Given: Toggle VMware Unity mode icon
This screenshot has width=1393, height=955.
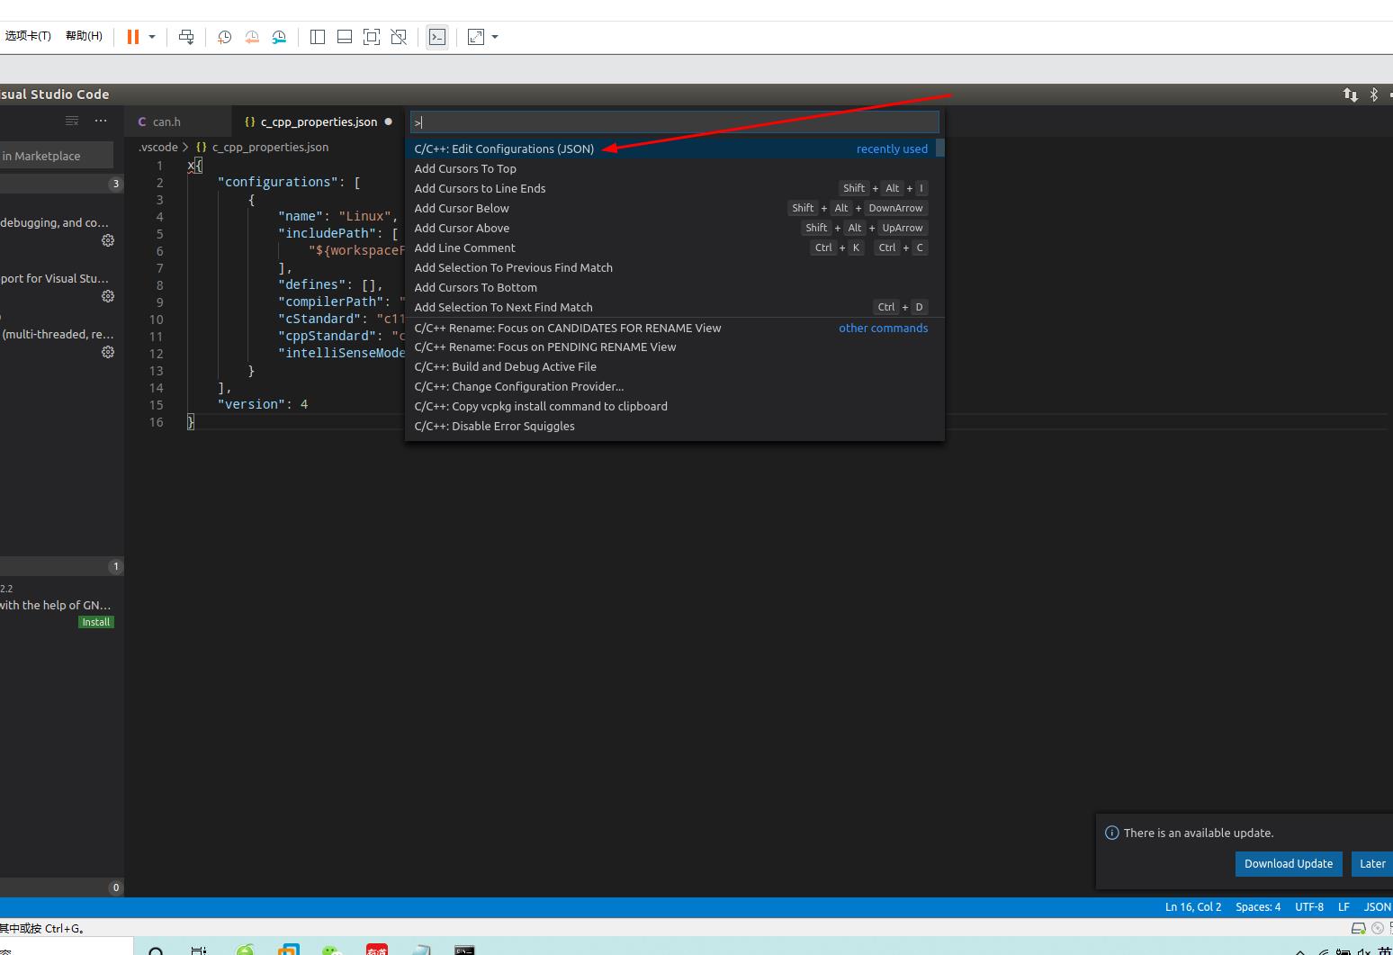Looking at the screenshot, I should [399, 37].
